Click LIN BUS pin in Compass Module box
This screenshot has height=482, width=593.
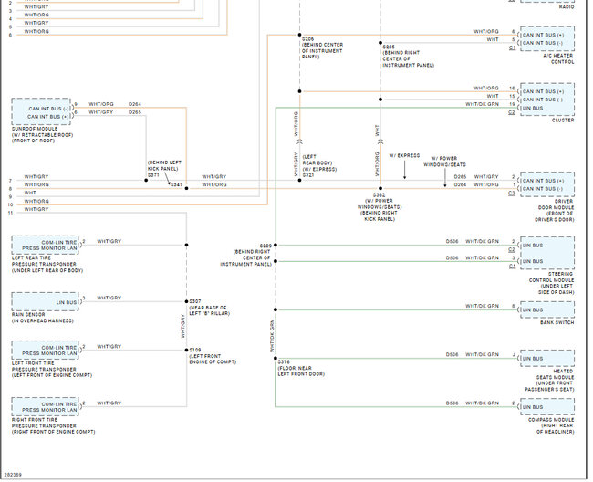(533, 407)
